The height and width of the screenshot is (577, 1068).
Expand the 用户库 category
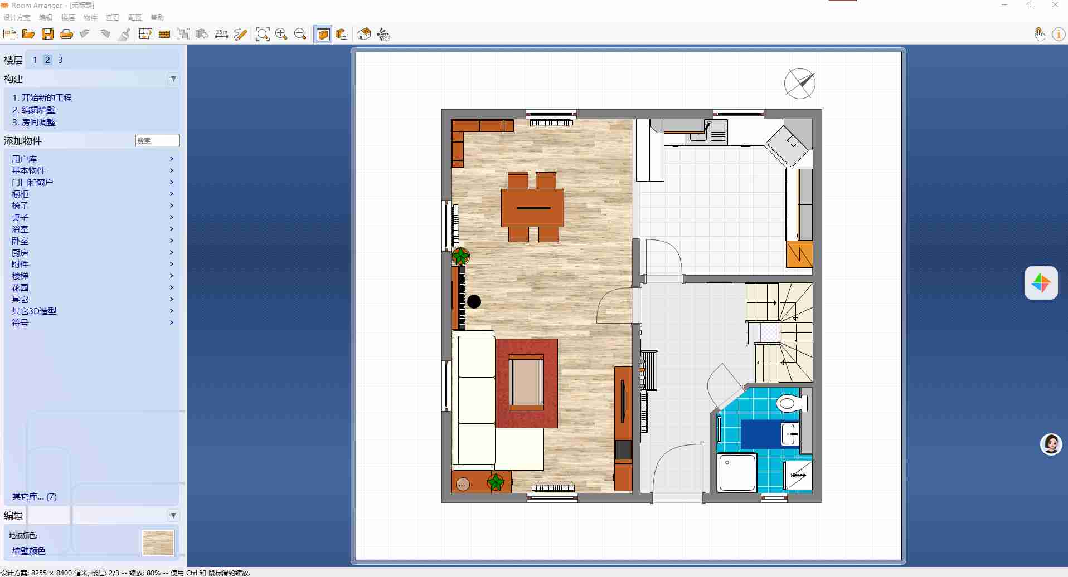93,159
